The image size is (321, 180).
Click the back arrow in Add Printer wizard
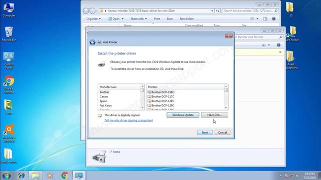pyautogui.click(x=92, y=42)
